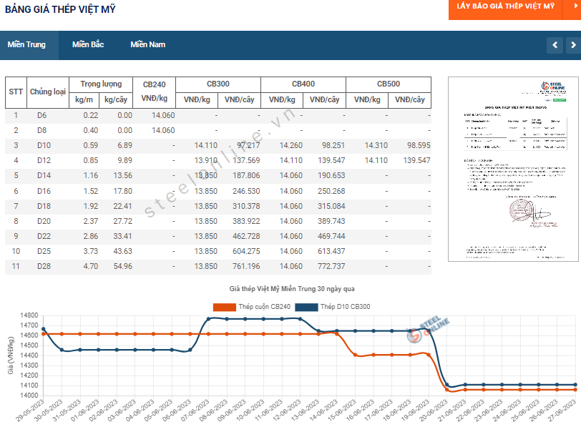Open the price quote document thumbnail
This screenshot has width=581, height=427.
coord(513,169)
